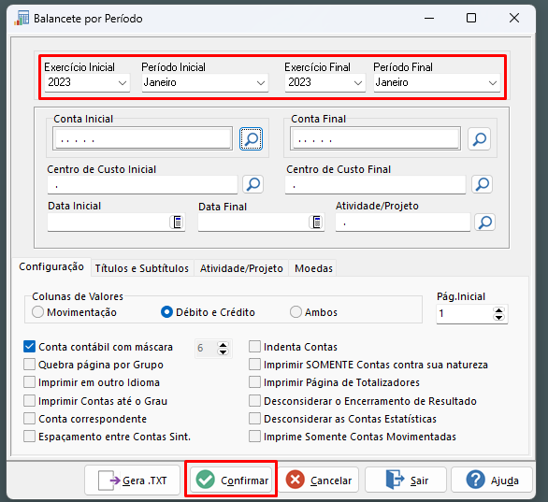This screenshot has width=548, height=502.
Task: Open the Exercício Final year dropdown
Action: click(358, 83)
